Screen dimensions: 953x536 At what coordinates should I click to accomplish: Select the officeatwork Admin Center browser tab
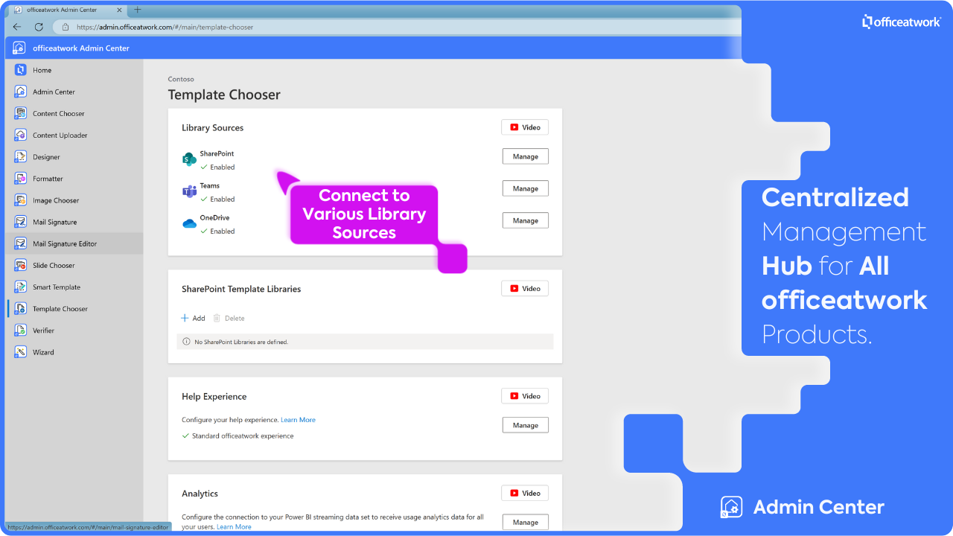(67, 10)
